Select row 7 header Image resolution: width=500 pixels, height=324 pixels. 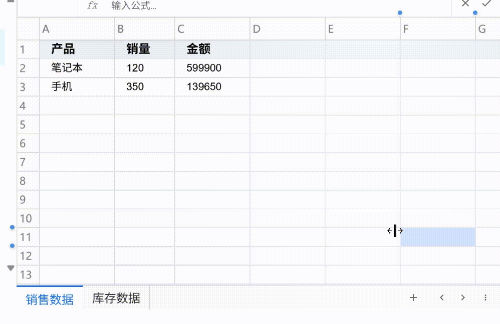point(28,162)
